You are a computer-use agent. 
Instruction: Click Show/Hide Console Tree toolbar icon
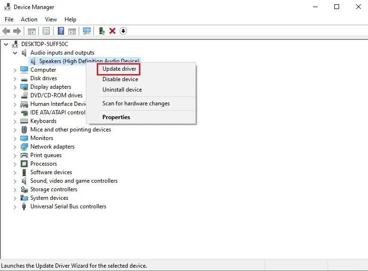[x=32, y=31]
